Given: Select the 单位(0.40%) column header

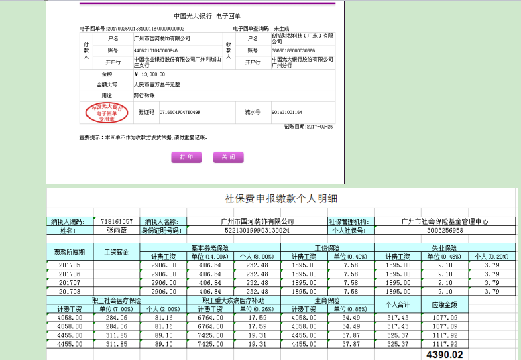Looking at the screenshot, I should point(351,256).
